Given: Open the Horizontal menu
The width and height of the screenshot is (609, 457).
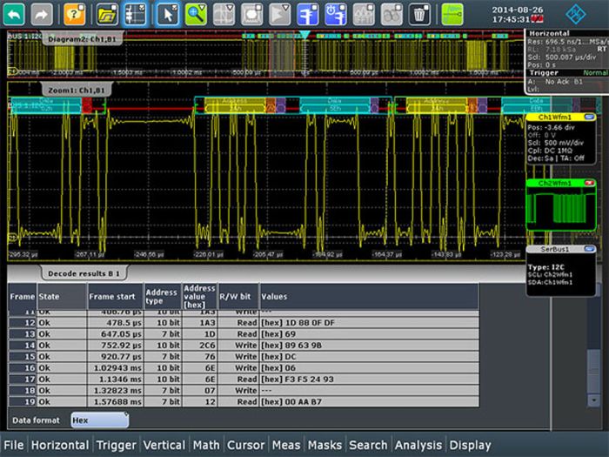Looking at the screenshot, I should tap(60, 445).
